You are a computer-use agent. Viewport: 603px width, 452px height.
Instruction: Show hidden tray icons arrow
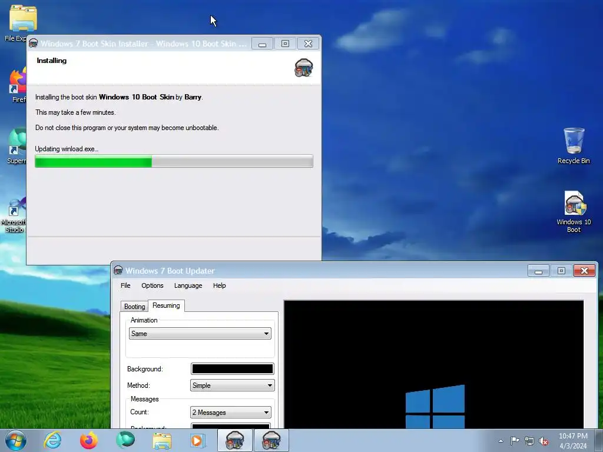click(x=501, y=441)
